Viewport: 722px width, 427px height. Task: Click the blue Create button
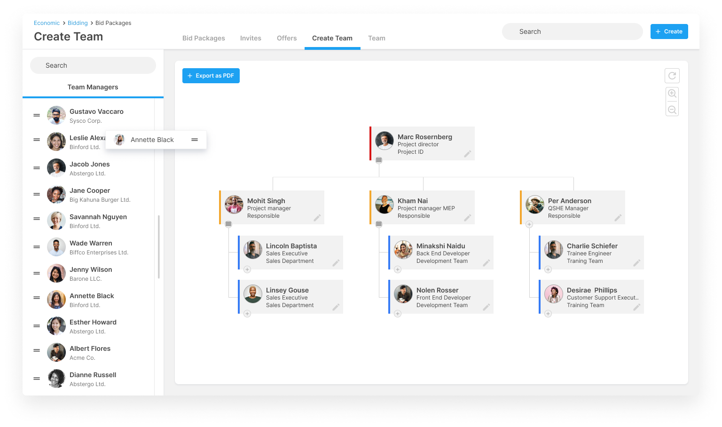[x=669, y=32]
